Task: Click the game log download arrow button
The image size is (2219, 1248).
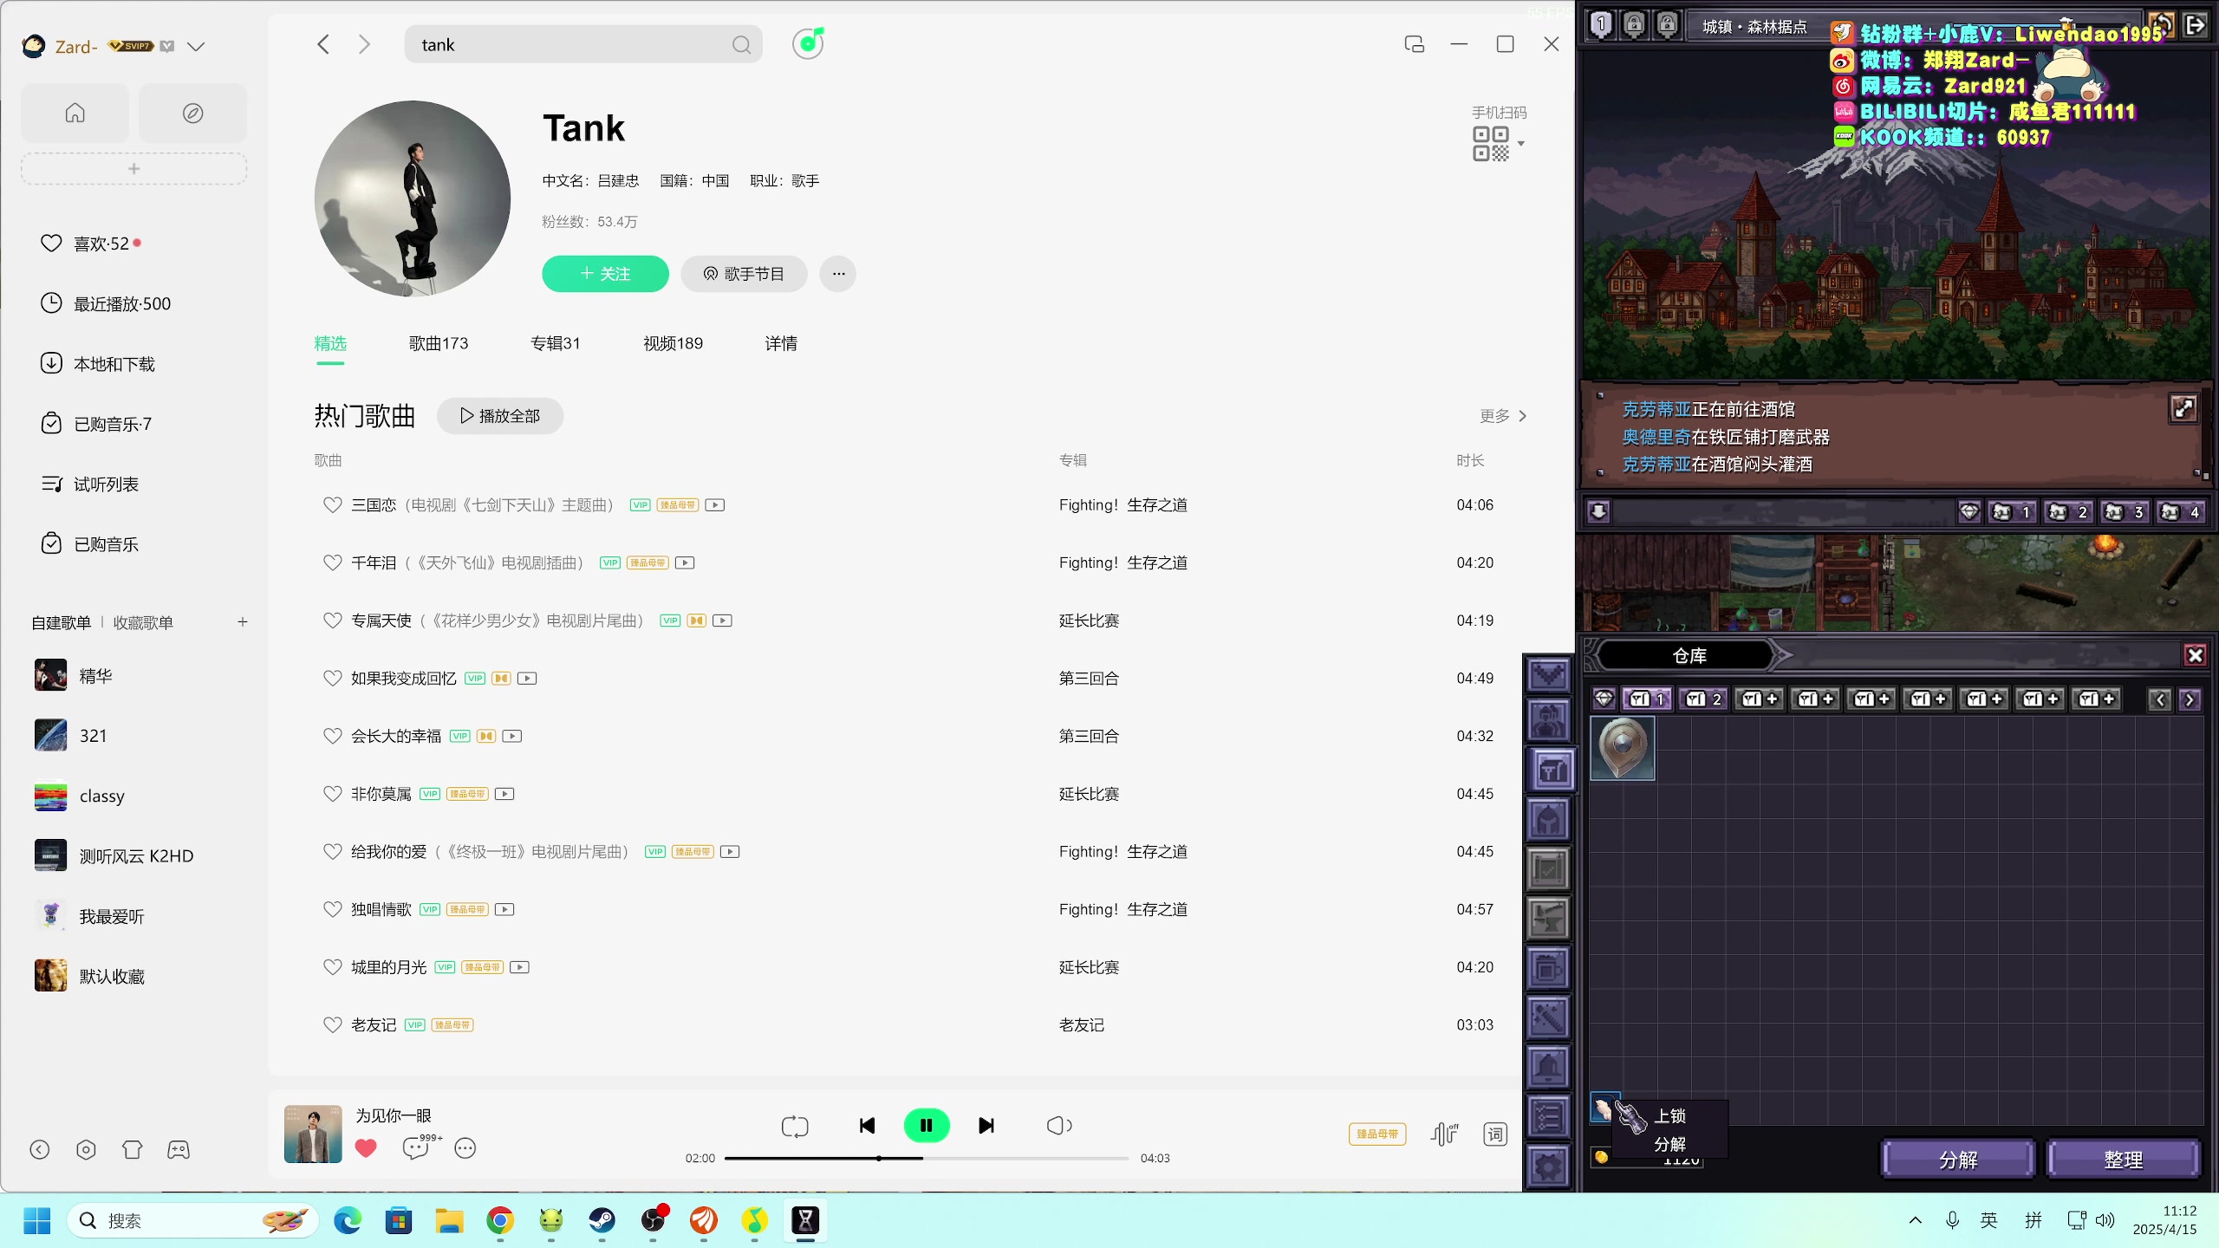Action: (x=1599, y=512)
